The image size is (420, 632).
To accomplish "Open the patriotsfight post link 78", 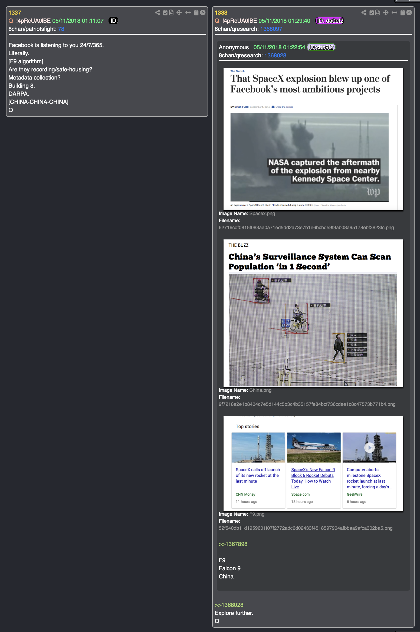I will pos(61,29).
